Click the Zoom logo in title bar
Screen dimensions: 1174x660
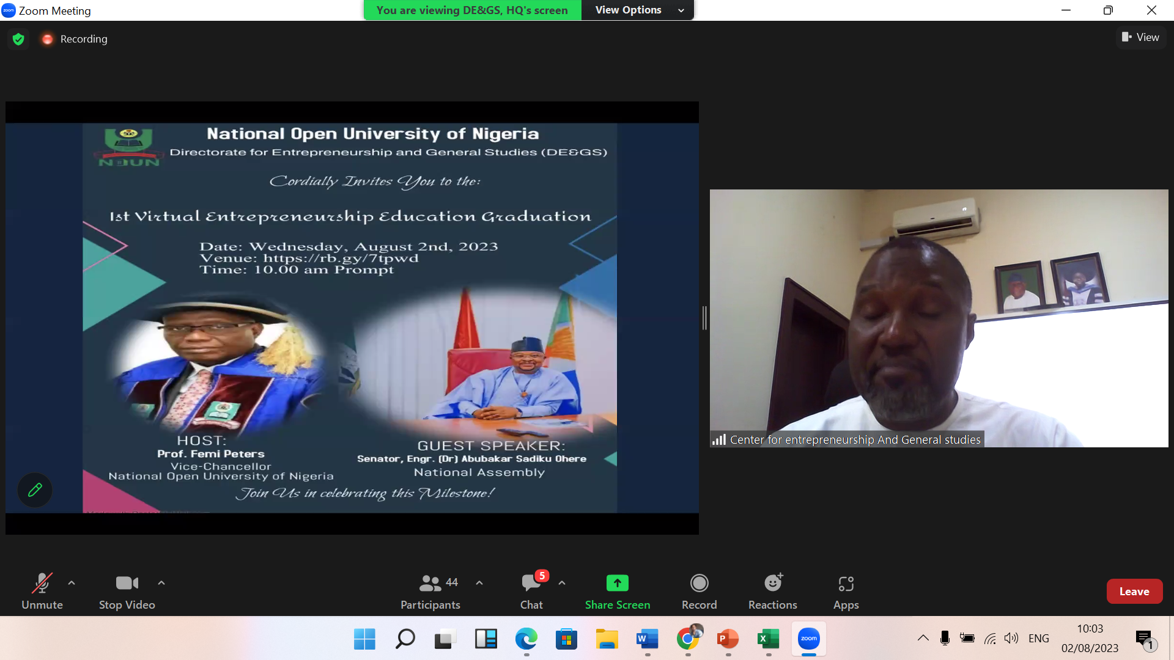(9, 10)
